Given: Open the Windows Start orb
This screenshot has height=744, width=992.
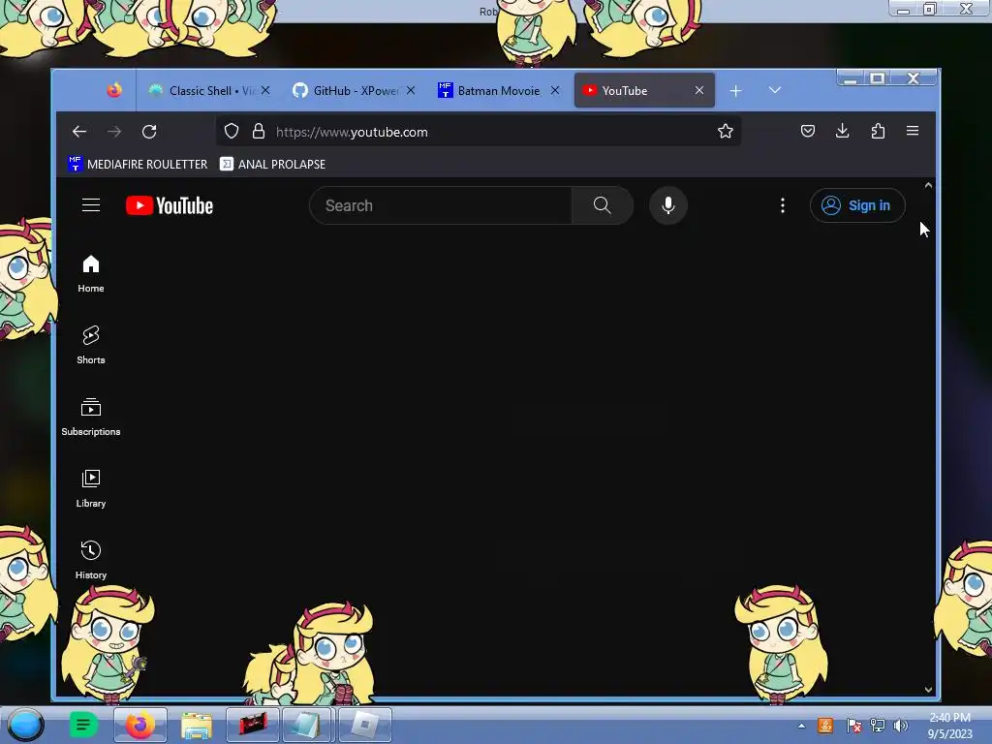Looking at the screenshot, I should 25,725.
